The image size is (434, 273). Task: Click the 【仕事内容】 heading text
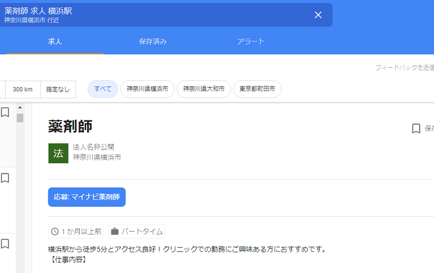coord(69,259)
